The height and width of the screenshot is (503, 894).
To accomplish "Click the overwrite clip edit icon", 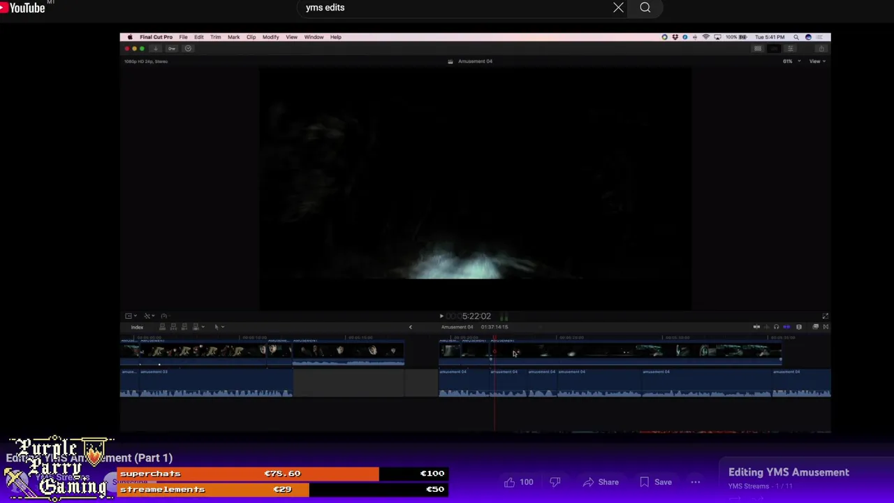I will coord(196,327).
